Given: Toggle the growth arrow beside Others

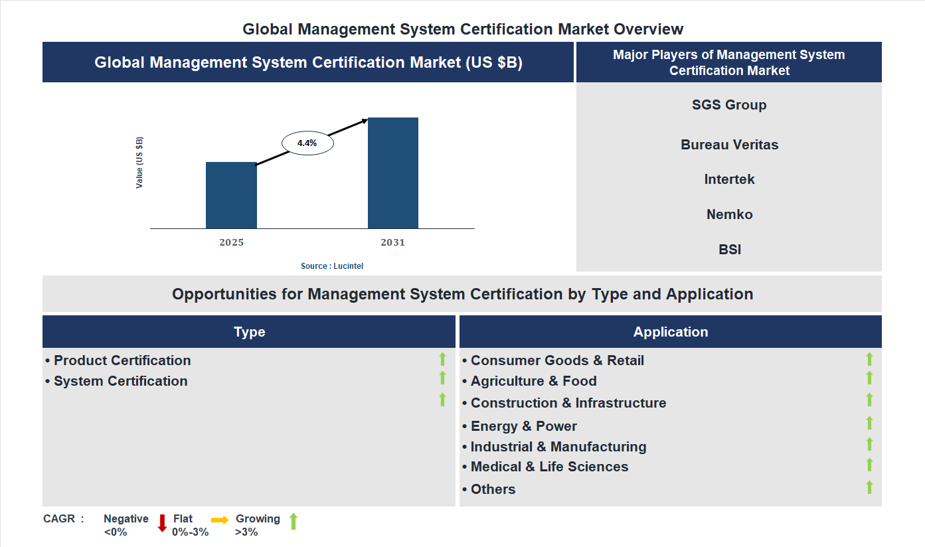Looking at the screenshot, I should pyautogui.click(x=870, y=487).
